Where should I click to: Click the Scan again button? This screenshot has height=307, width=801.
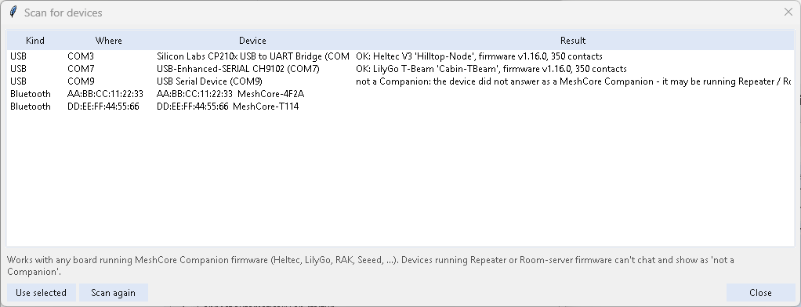[114, 293]
